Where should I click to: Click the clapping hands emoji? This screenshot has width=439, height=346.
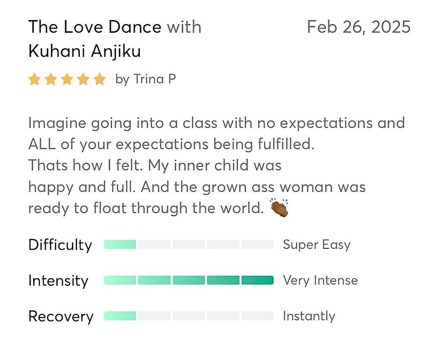(x=279, y=208)
